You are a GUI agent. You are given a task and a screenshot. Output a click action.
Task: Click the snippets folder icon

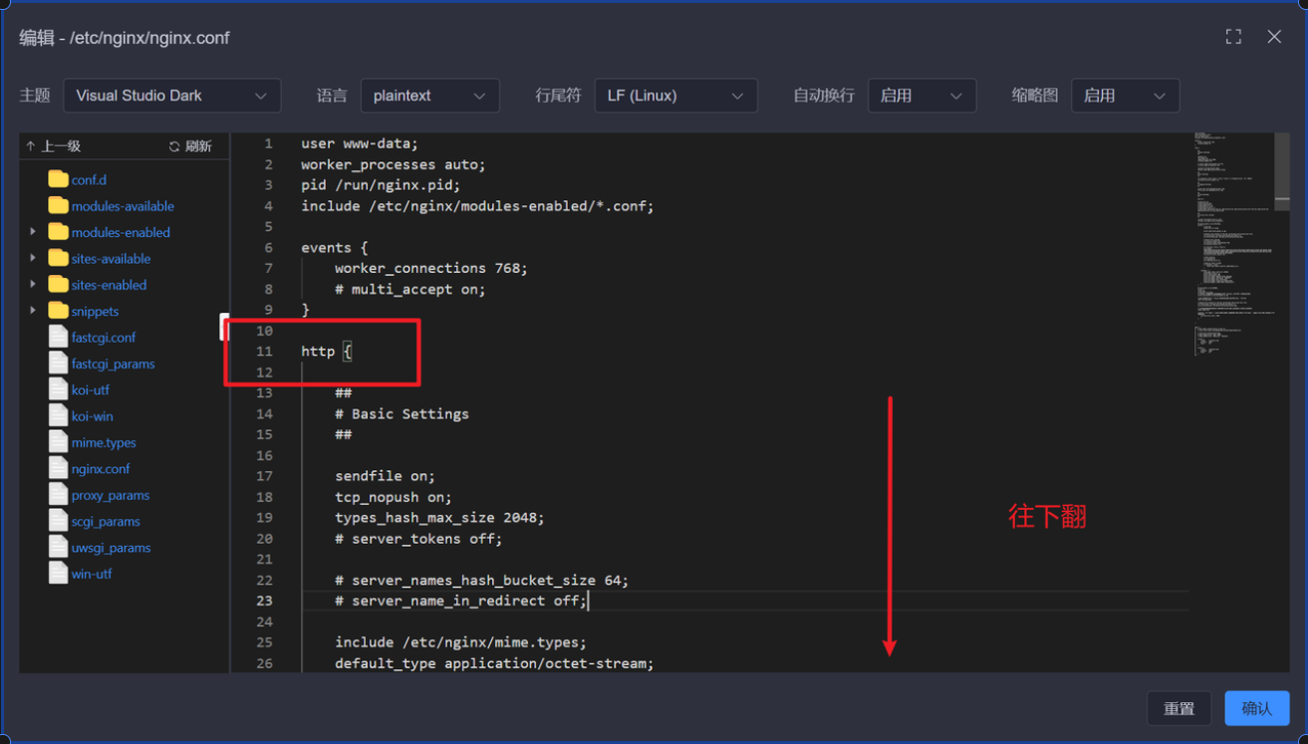coord(58,311)
